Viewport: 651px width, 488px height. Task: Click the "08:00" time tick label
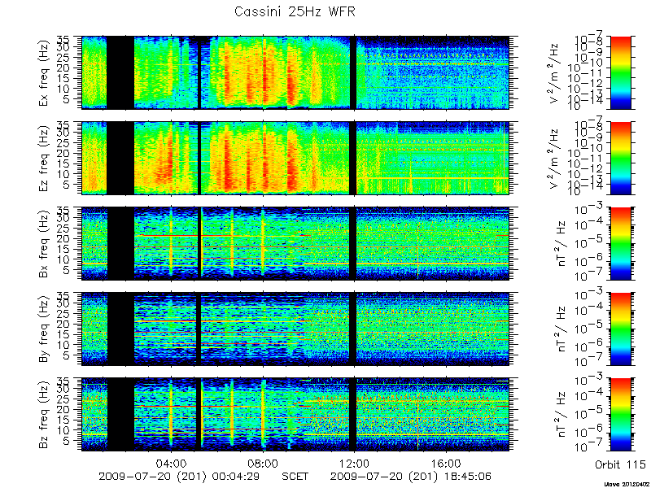(263, 463)
